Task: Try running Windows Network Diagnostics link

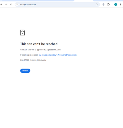Action: click(x=58, y=55)
